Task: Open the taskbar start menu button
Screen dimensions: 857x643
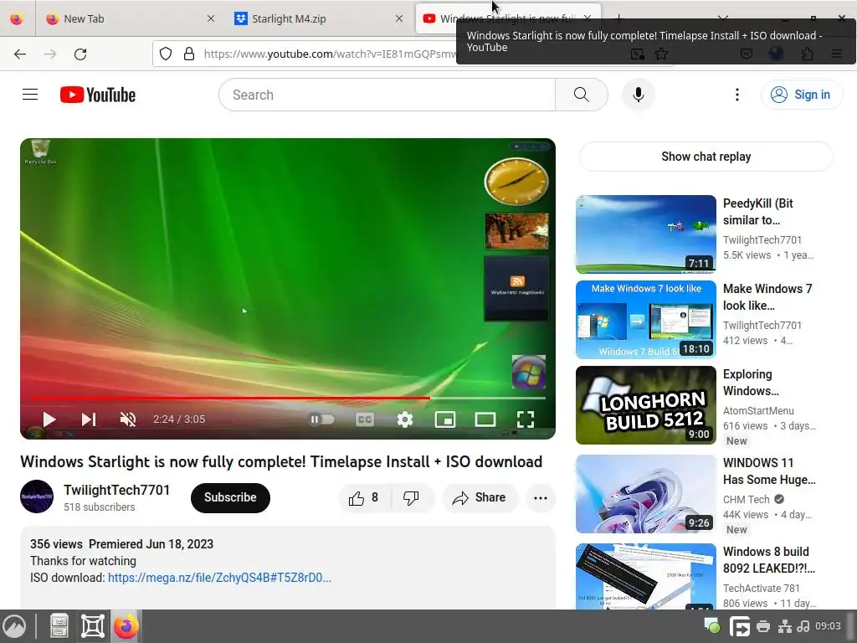Action: point(15,626)
